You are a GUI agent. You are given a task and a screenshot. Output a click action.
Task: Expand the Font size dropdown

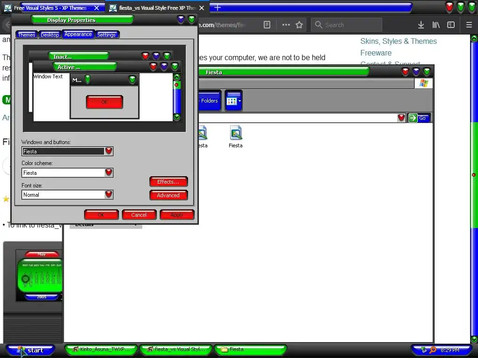[x=109, y=194]
